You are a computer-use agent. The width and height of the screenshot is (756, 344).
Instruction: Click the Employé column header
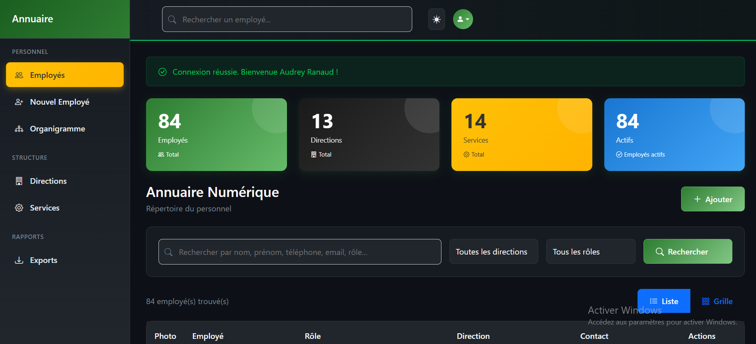(208, 336)
